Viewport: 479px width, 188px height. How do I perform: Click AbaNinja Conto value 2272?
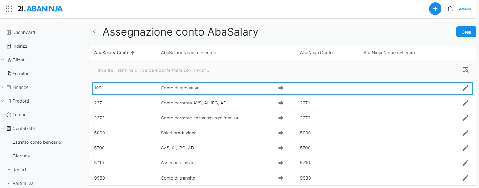(305, 118)
